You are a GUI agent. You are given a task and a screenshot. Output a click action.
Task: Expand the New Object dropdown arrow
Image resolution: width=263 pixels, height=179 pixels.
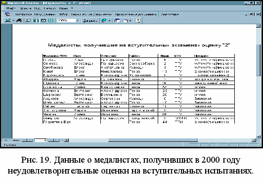(130, 21)
